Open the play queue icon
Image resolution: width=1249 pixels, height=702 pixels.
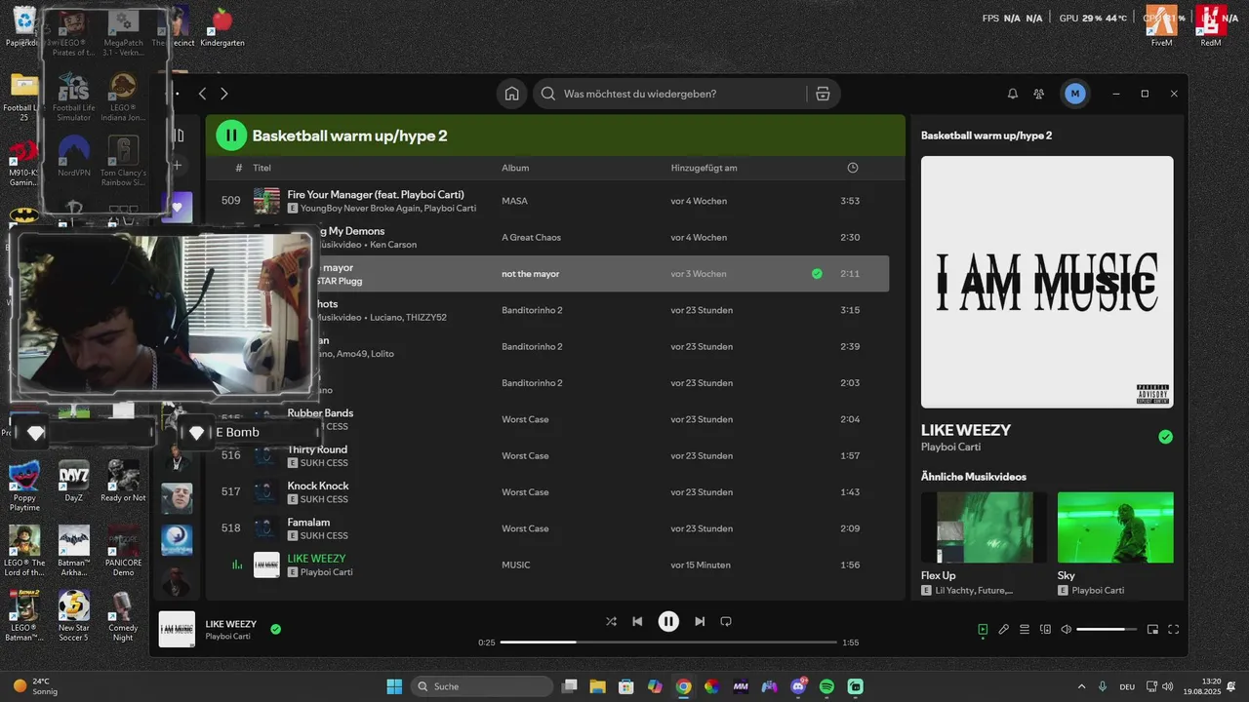click(x=1025, y=629)
